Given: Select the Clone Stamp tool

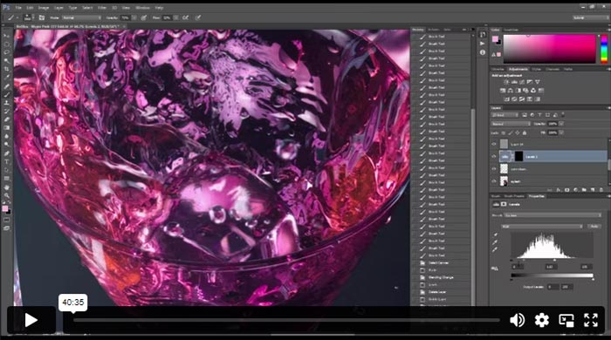Looking at the screenshot, I should click(x=7, y=103).
